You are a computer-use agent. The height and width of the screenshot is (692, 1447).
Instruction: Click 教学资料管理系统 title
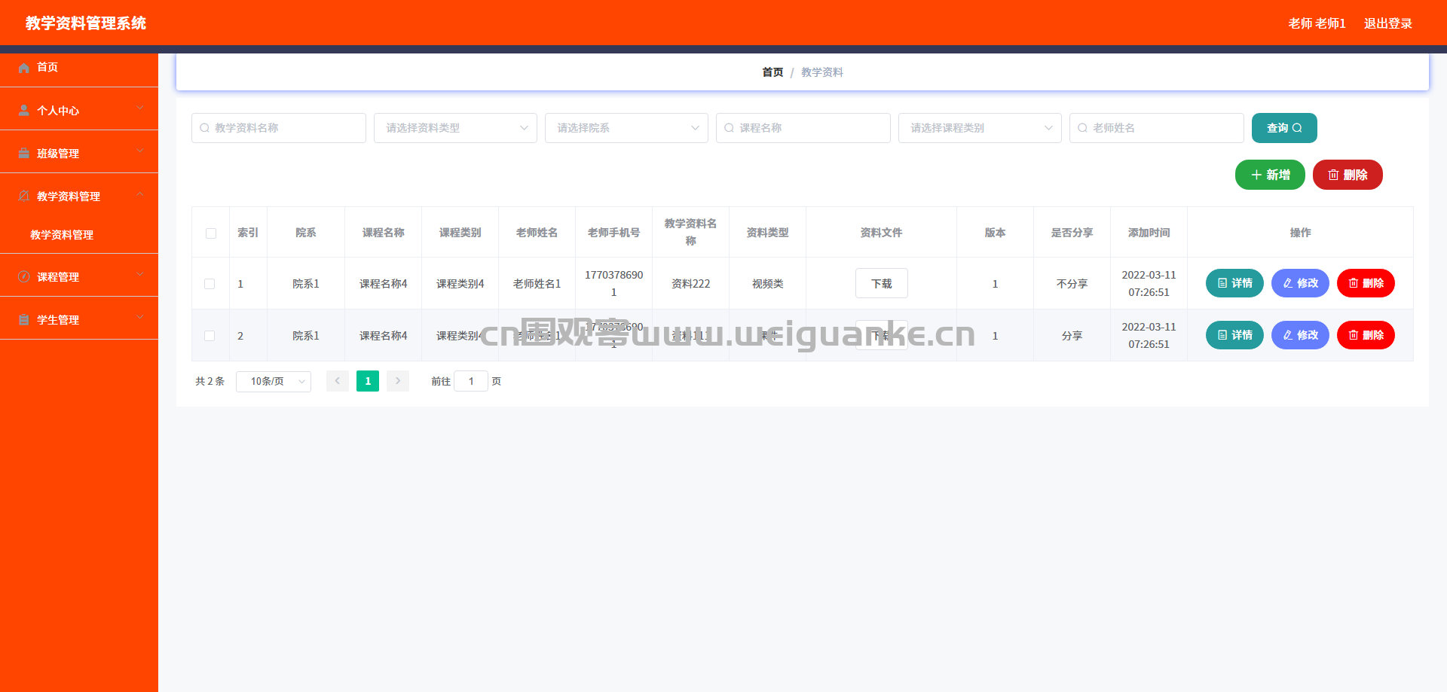(x=86, y=23)
